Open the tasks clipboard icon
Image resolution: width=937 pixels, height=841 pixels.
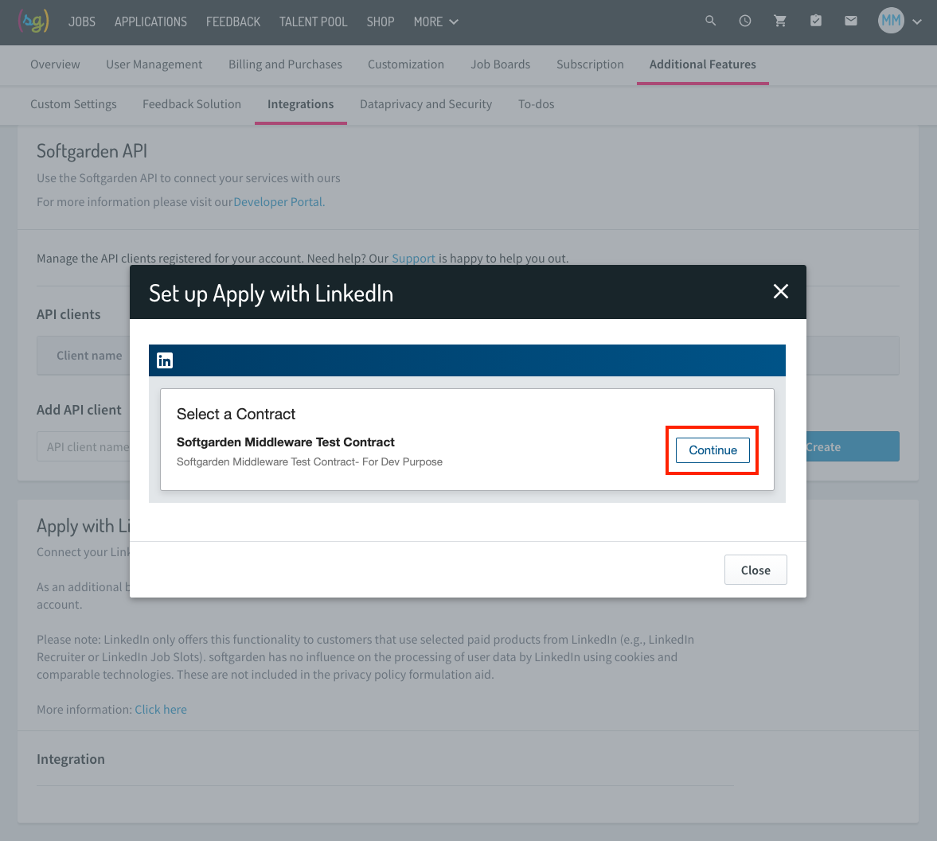[x=816, y=21]
